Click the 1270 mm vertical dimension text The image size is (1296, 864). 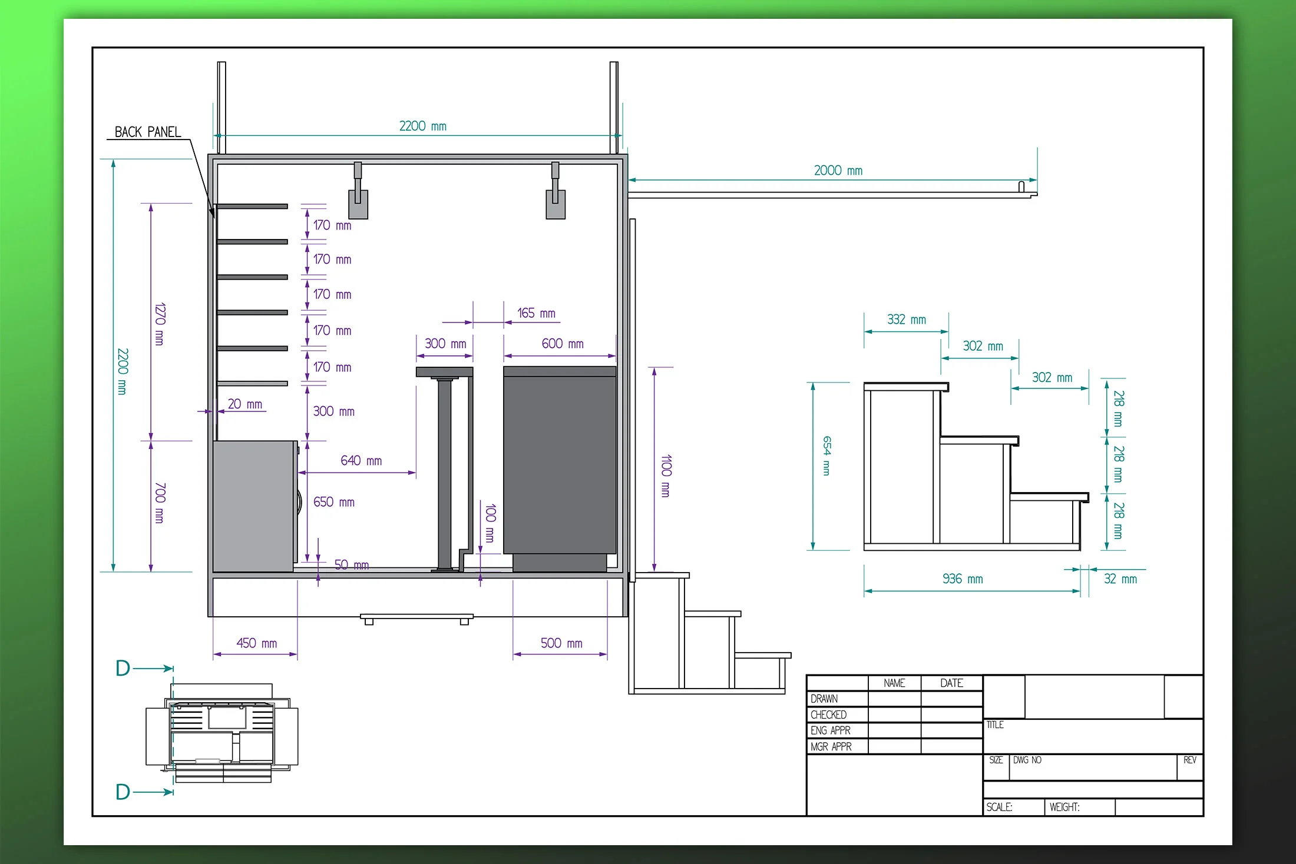click(x=160, y=324)
